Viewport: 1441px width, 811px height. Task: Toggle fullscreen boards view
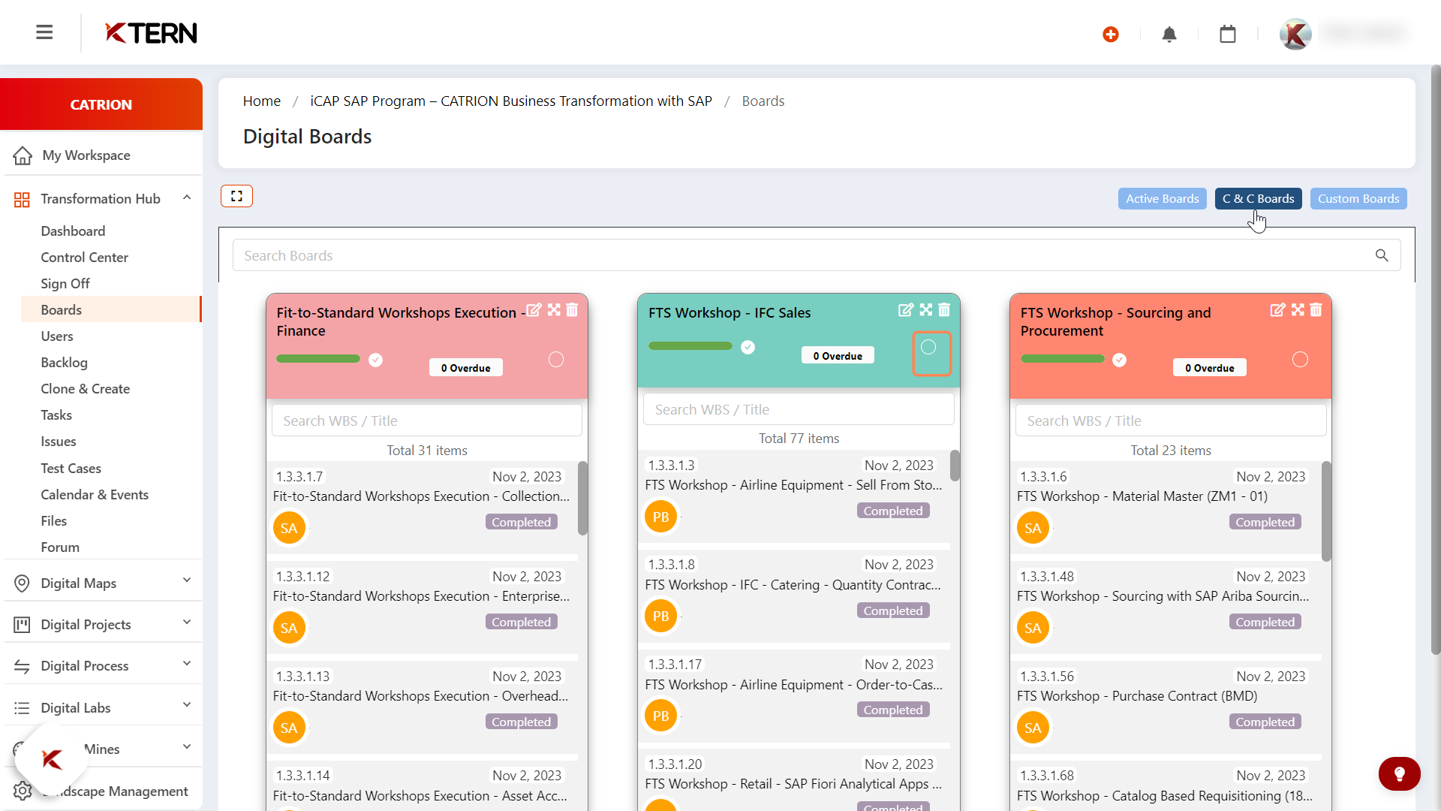click(236, 196)
